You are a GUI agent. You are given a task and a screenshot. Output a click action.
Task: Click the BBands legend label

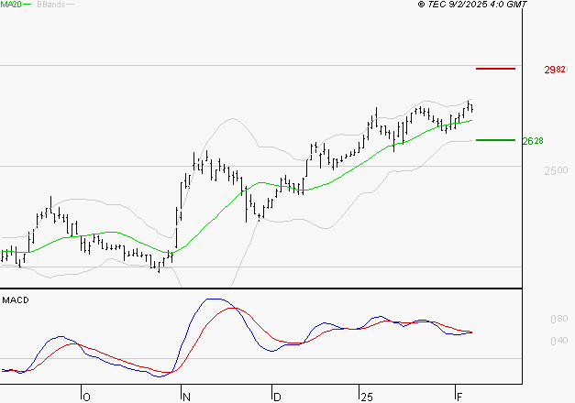tap(51, 5)
